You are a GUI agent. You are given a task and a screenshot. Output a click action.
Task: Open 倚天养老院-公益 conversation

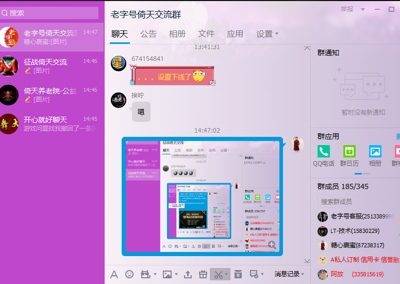(52, 95)
